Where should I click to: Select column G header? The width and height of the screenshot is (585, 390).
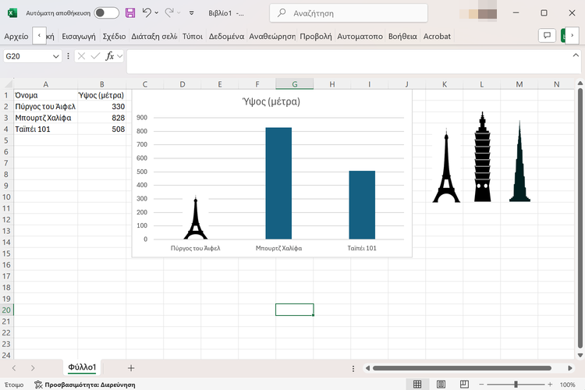(294, 84)
